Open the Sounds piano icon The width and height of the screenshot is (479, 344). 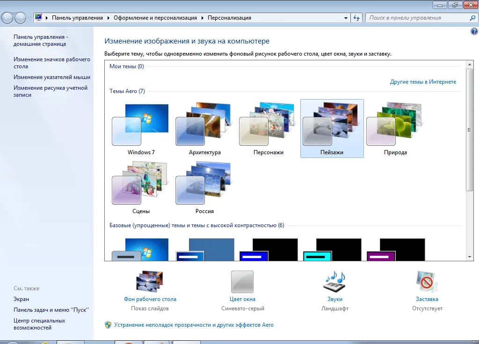coord(334,281)
